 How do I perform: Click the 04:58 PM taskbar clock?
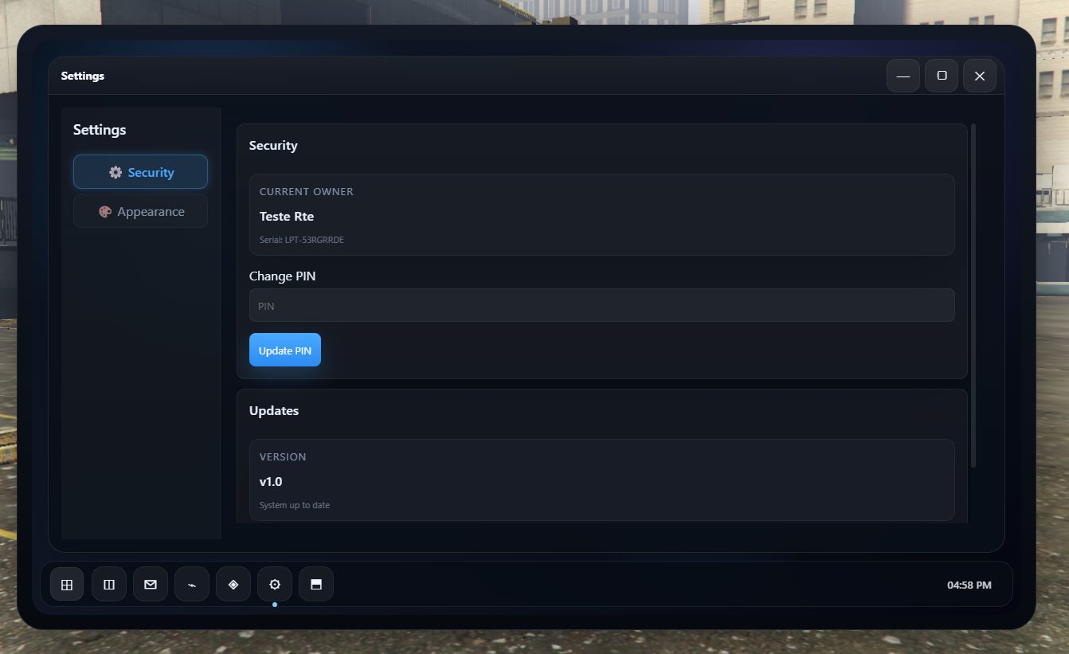point(969,585)
